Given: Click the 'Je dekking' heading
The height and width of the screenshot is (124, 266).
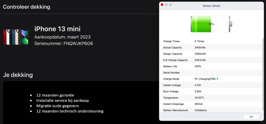Looking at the screenshot, I should click(18, 75).
